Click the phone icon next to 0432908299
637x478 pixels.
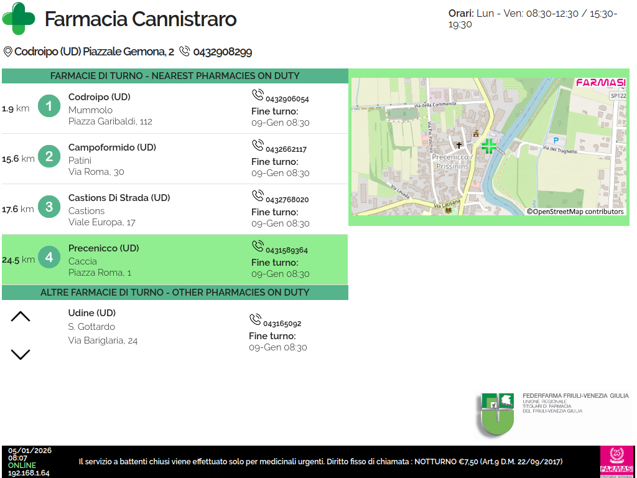[x=184, y=52]
